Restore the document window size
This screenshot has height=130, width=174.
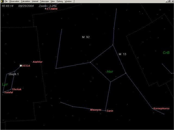click(169, 1)
